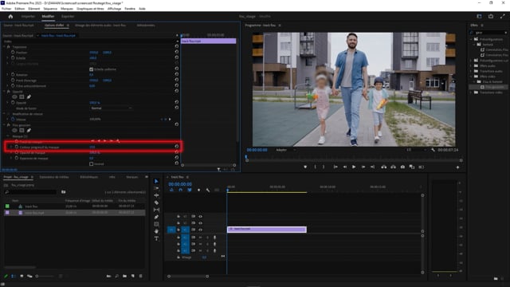Expand Transitions vidéo folder in Effets

pos(471,92)
